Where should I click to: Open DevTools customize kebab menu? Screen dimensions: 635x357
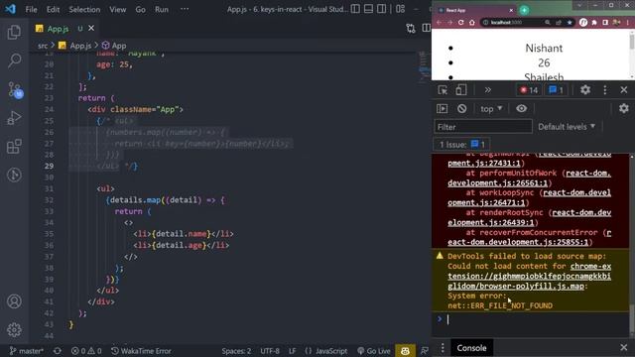click(x=605, y=90)
